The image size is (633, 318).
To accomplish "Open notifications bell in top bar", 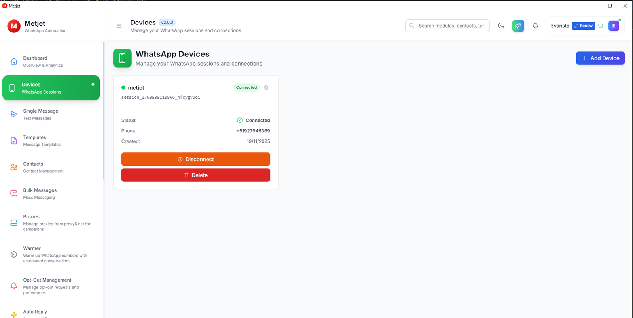I will click(535, 26).
